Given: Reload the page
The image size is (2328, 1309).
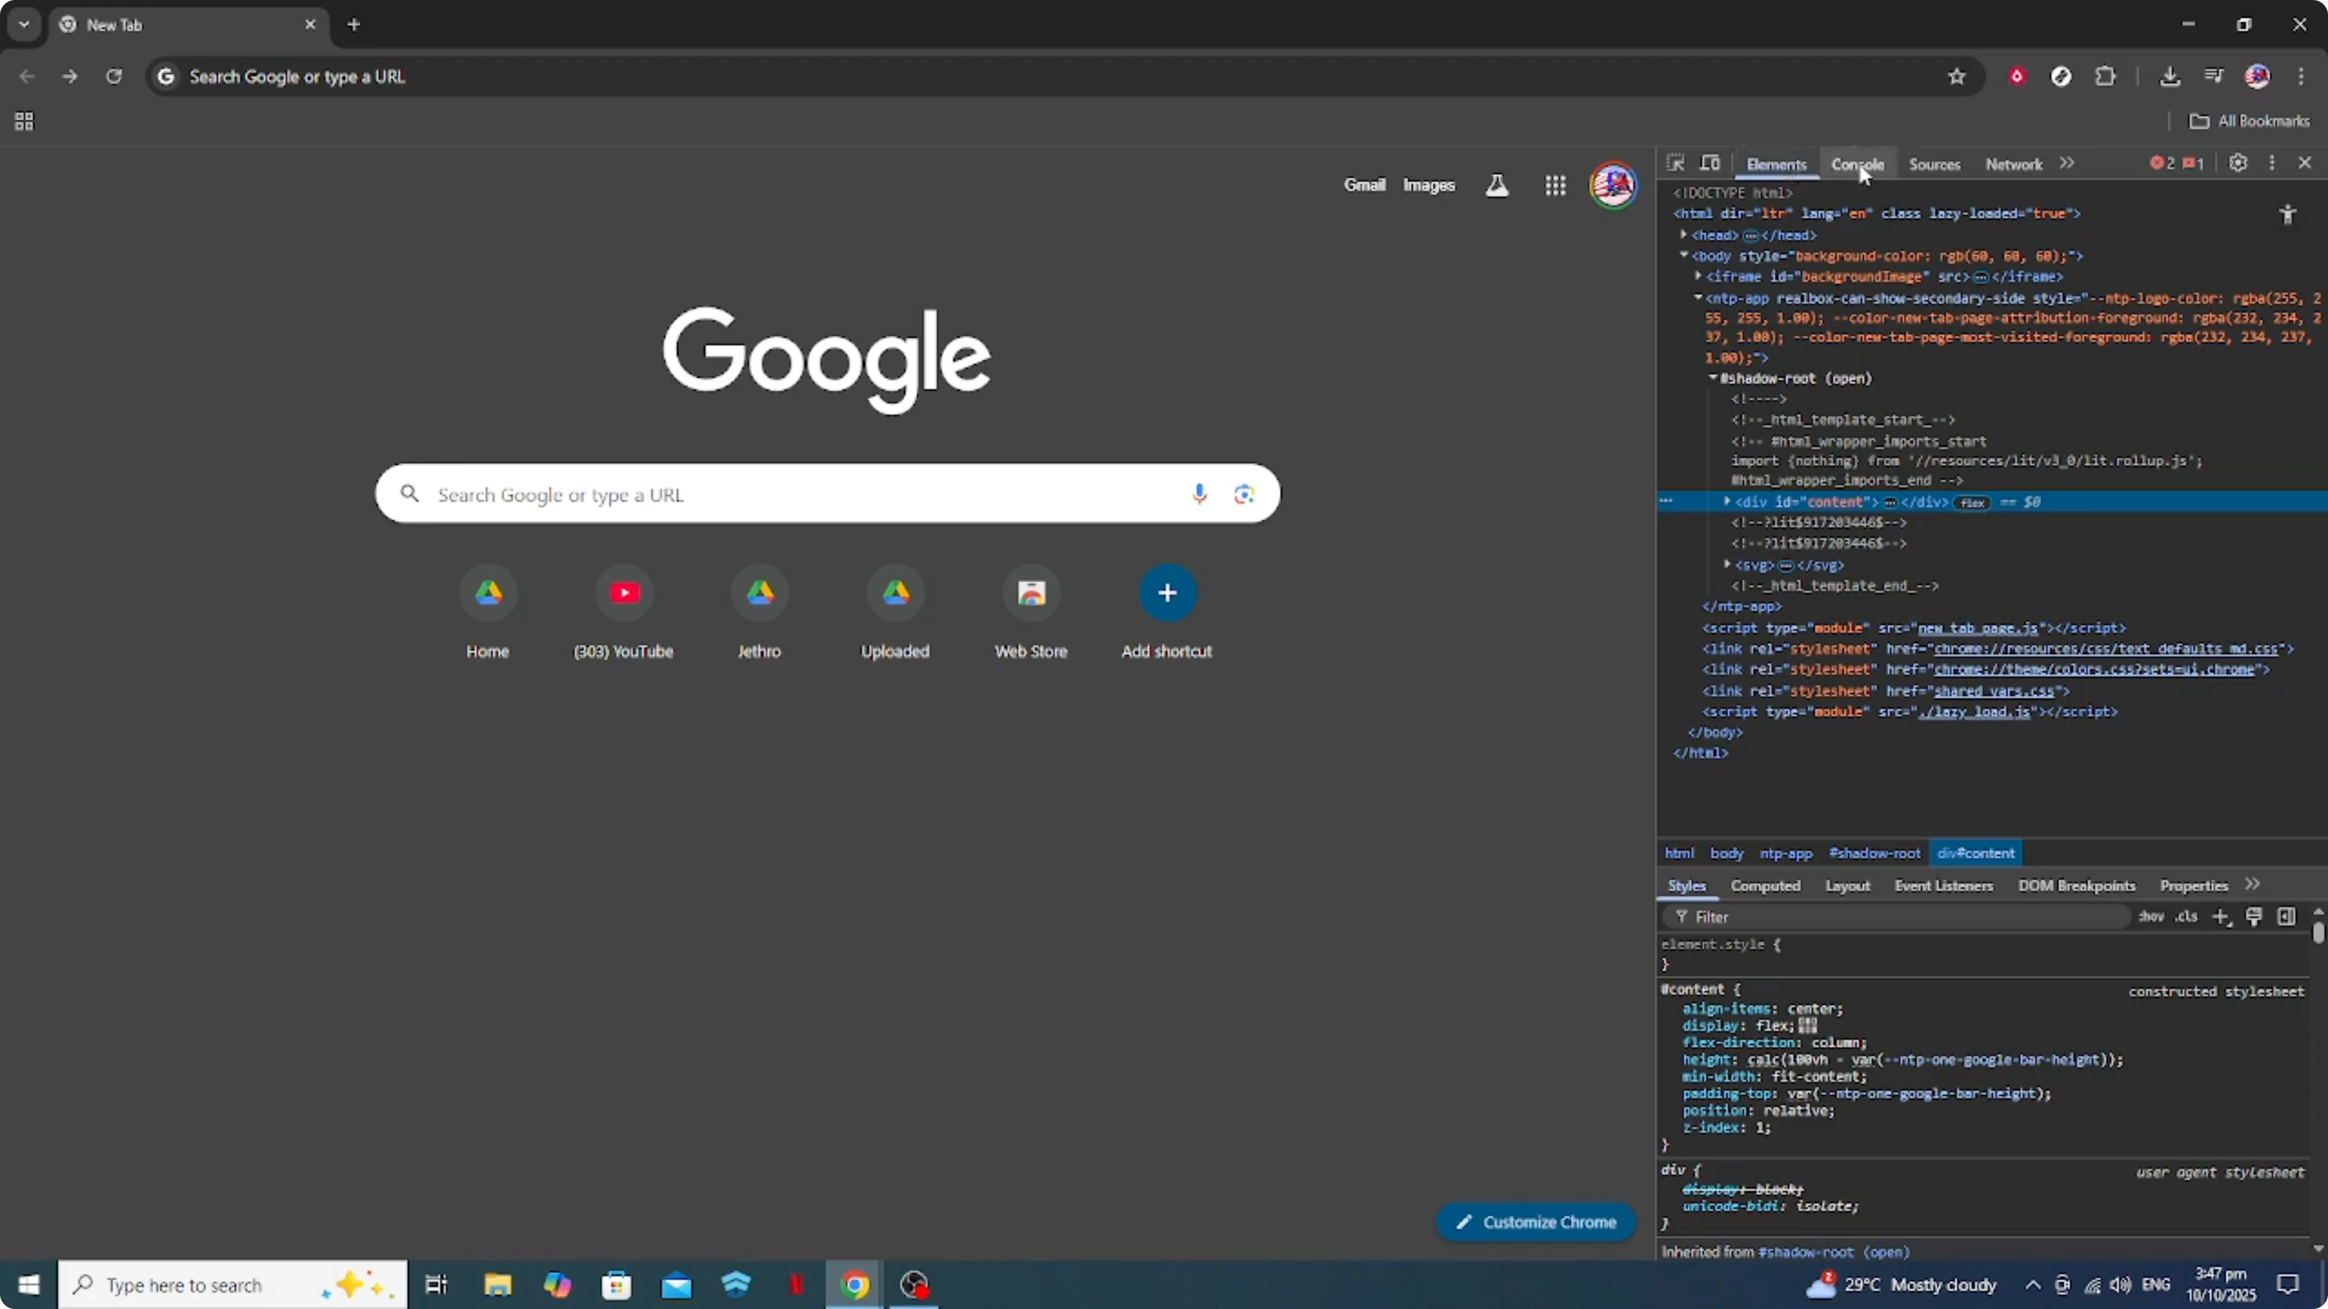Looking at the screenshot, I should coord(114,77).
